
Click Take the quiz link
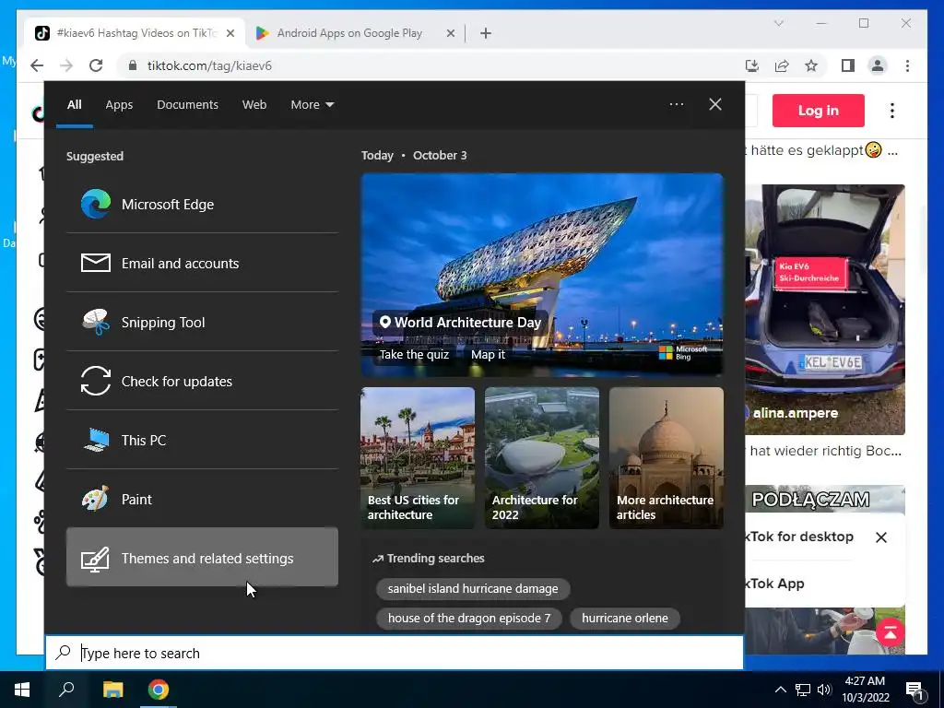click(414, 354)
